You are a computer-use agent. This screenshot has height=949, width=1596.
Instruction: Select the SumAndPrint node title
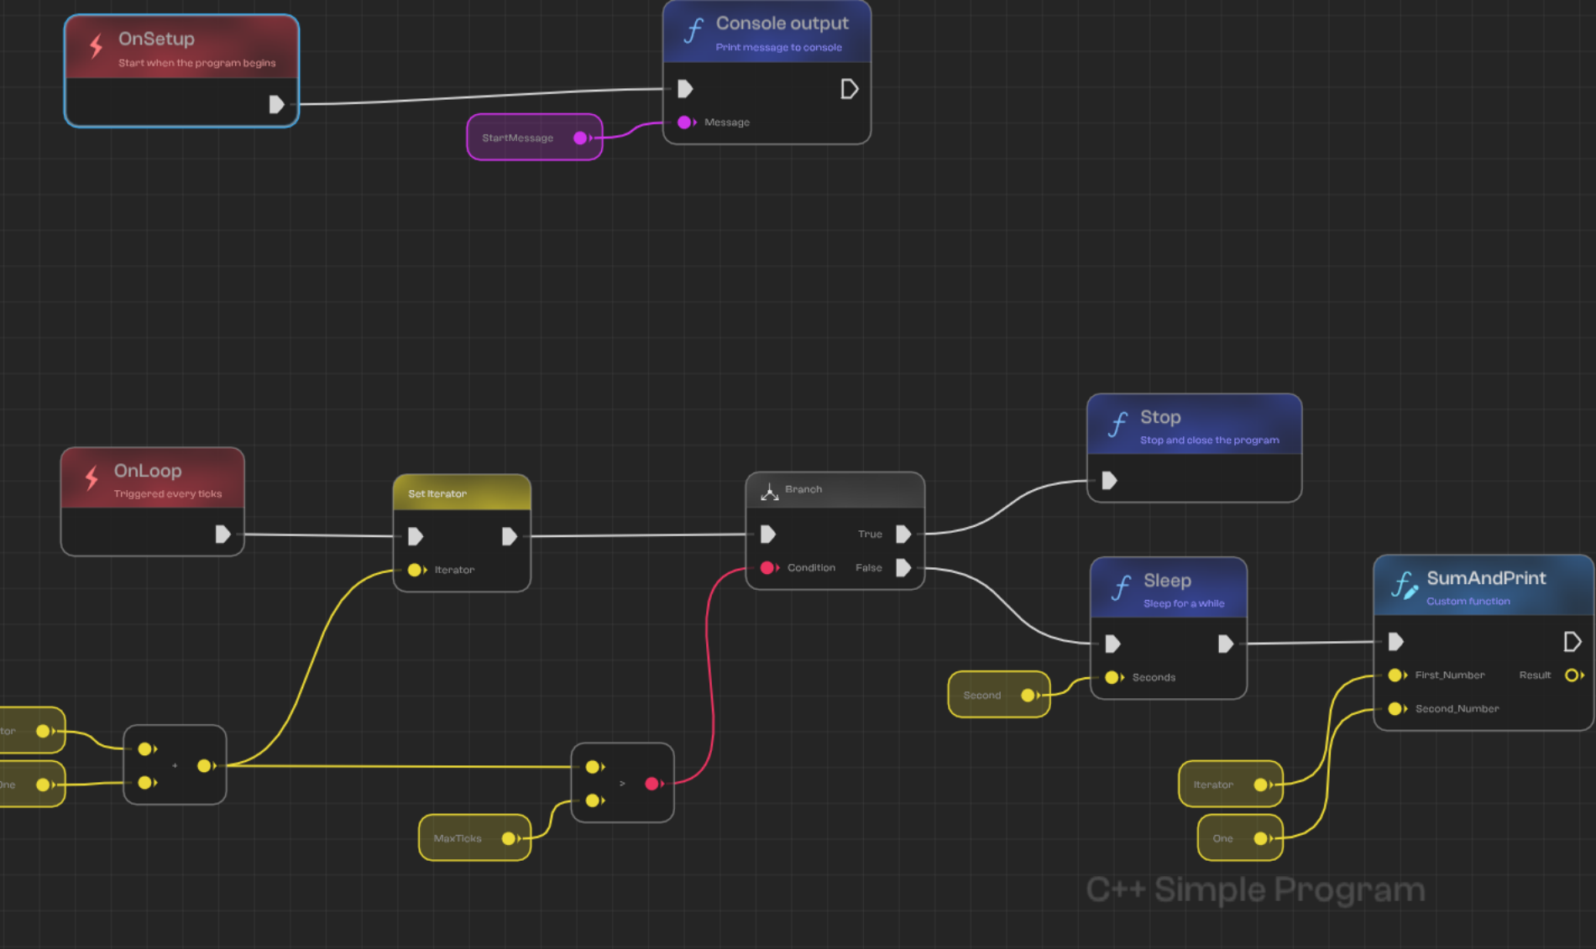(1486, 578)
